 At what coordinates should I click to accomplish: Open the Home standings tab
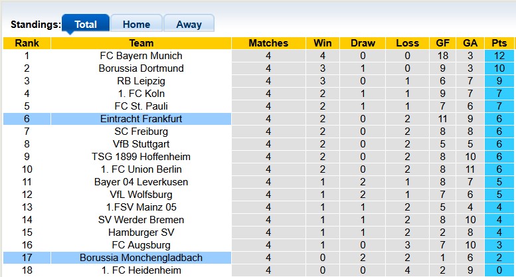click(136, 24)
